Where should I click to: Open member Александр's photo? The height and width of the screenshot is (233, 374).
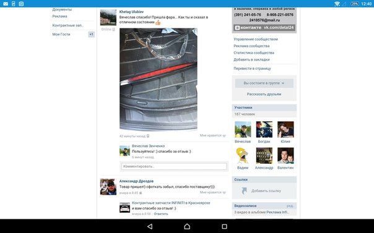point(264,156)
